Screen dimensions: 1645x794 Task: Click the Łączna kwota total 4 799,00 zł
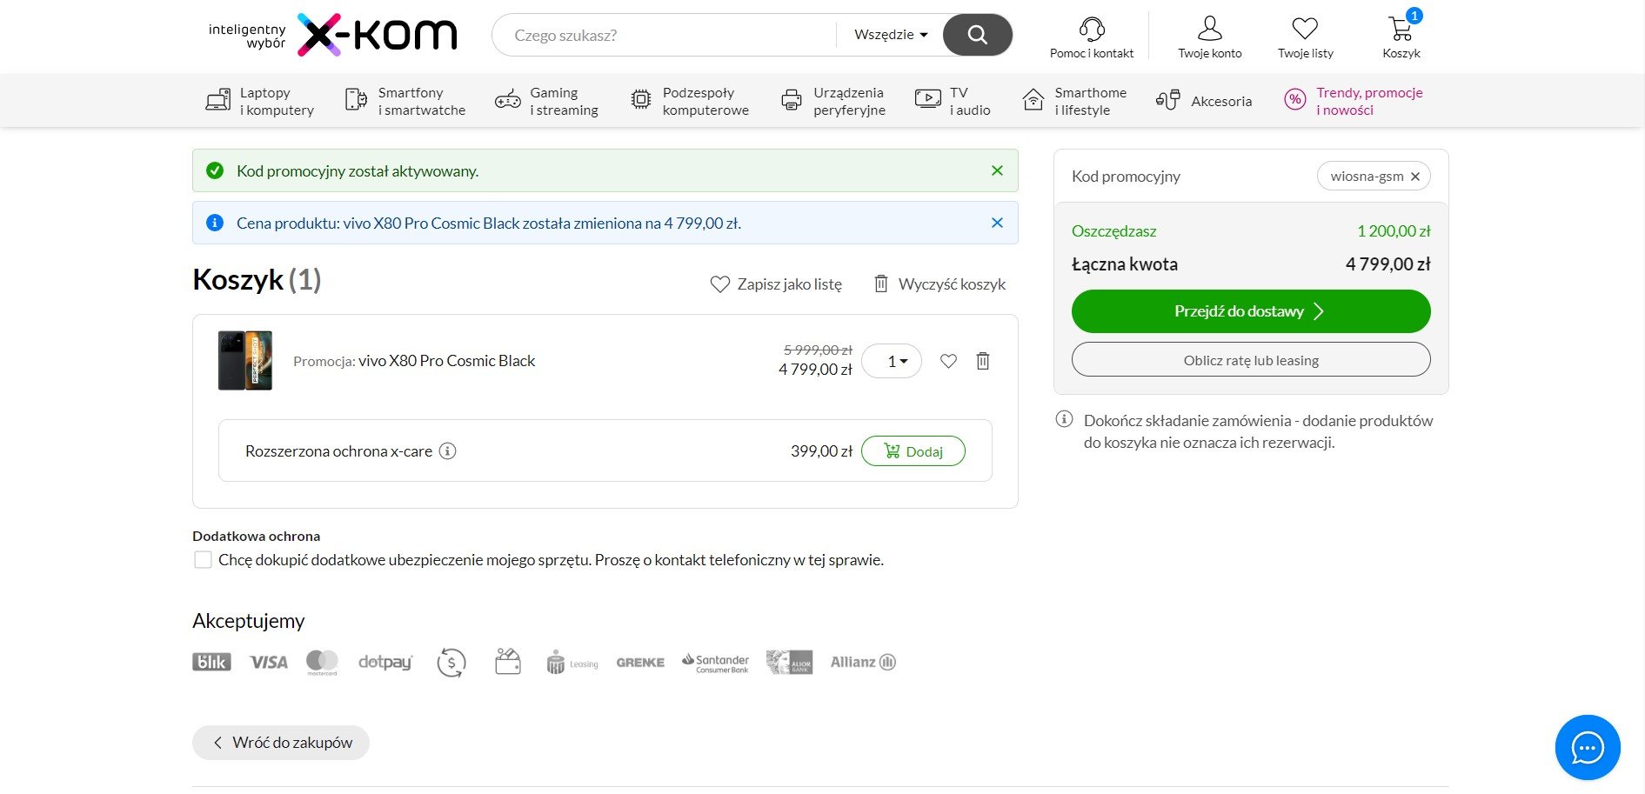(1388, 264)
